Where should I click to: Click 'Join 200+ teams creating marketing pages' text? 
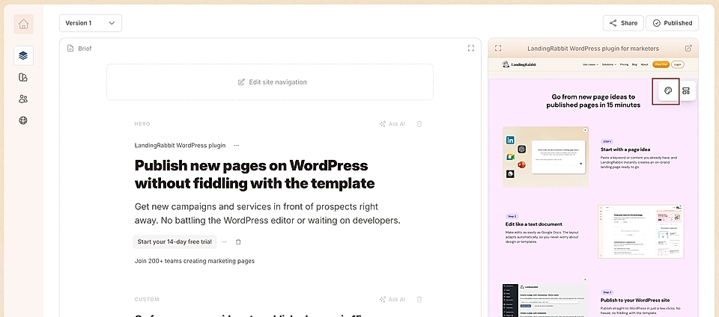point(195,261)
